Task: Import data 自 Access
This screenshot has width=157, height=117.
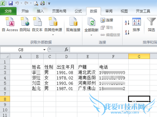Action: click(x=10, y=24)
